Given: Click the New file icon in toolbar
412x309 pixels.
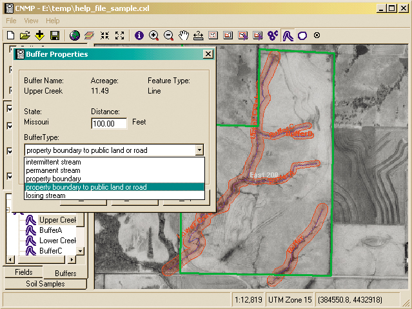Looking at the screenshot, I should (x=10, y=35).
